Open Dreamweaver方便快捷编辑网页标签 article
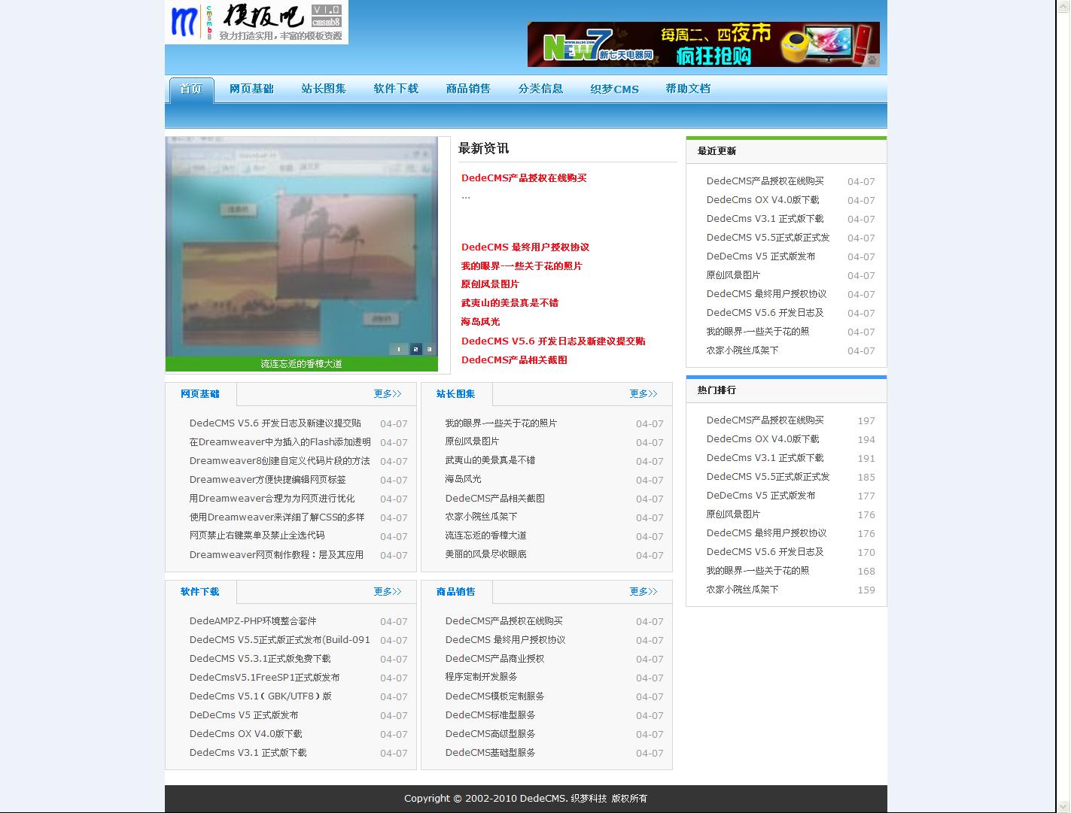Image resolution: width=1071 pixels, height=813 pixels. (268, 480)
